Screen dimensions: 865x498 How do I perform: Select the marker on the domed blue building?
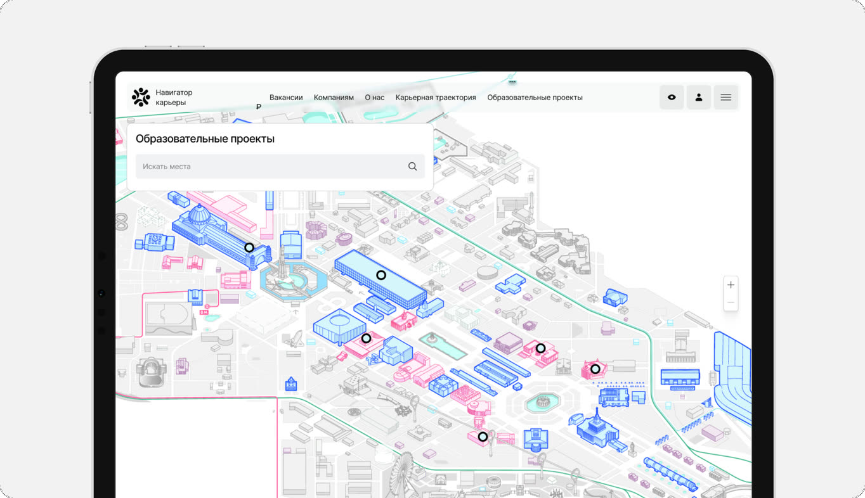(x=249, y=248)
